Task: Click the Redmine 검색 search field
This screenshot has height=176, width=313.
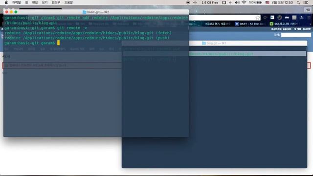Action: (296, 35)
